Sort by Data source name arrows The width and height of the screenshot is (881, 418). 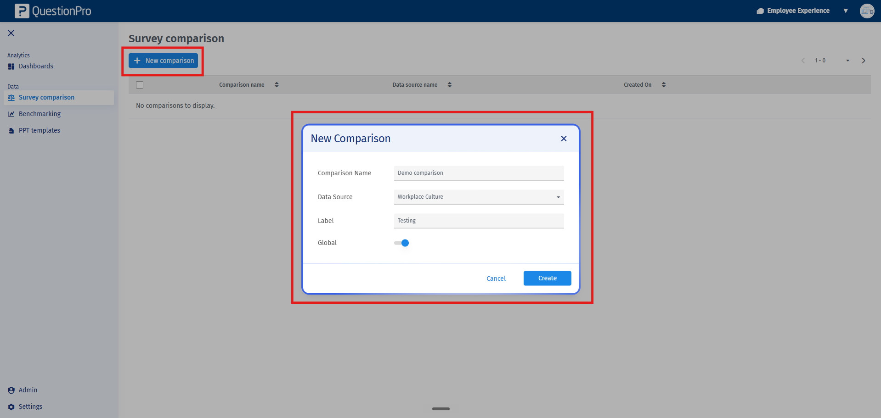point(450,85)
